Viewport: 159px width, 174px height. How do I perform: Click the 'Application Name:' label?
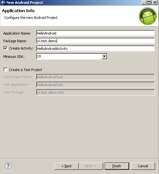[17, 33]
